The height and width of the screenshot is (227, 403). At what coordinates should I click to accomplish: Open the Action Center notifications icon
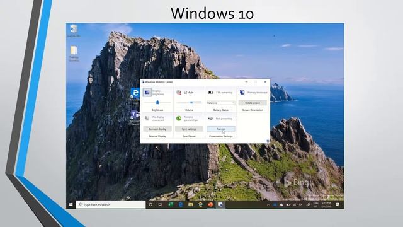point(338,204)
